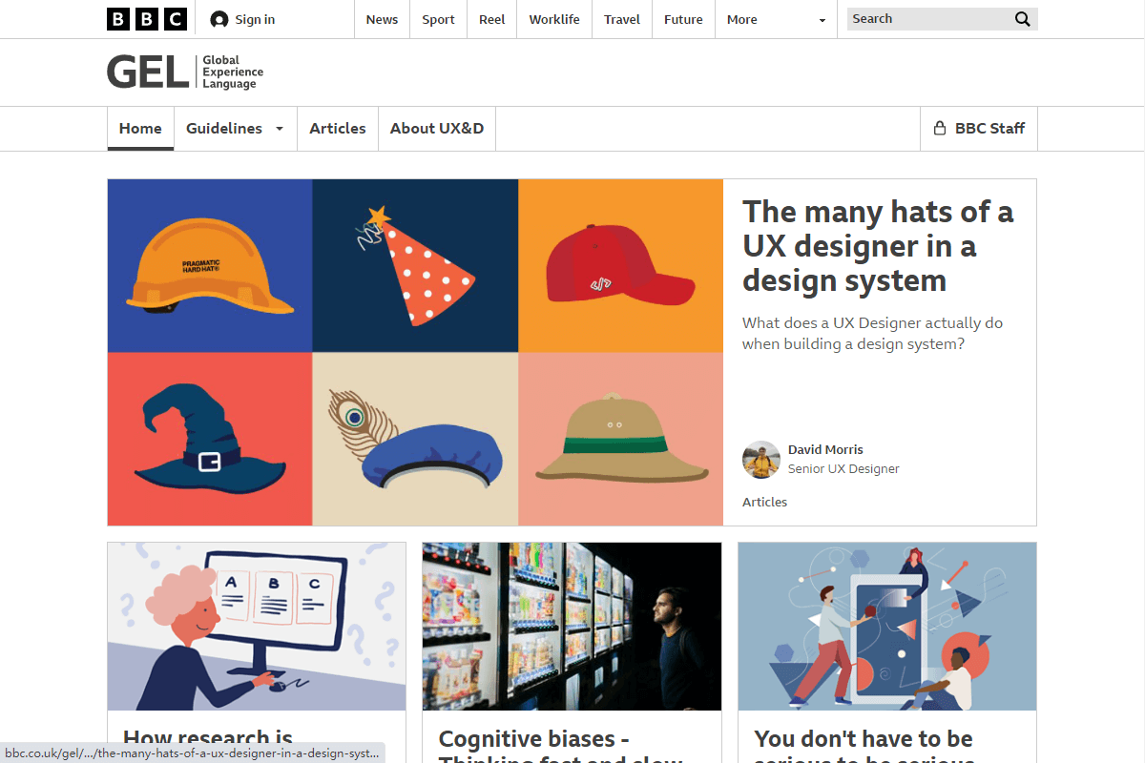Click the Sign in account icon

219,19
